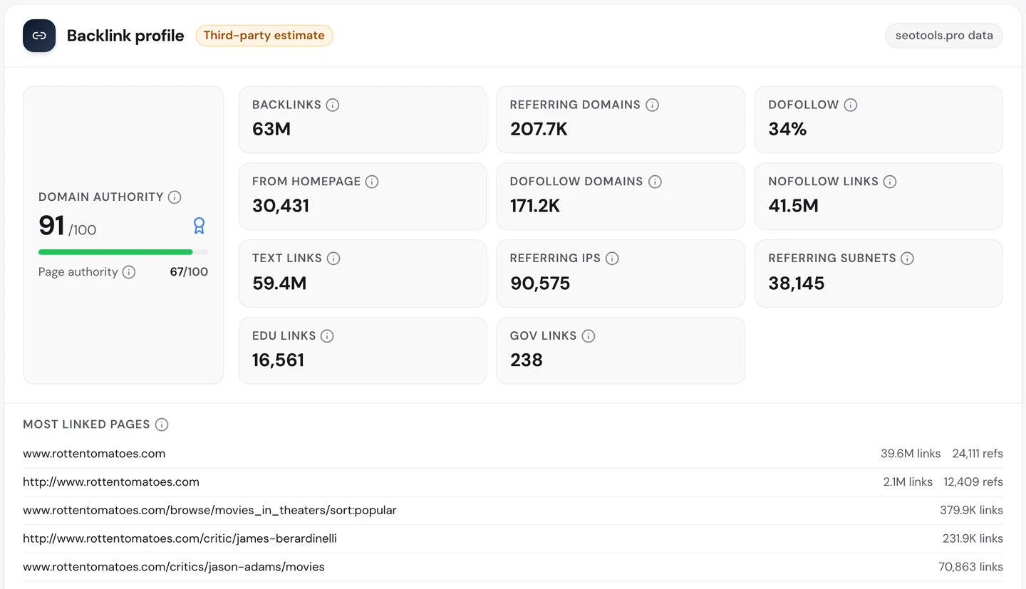Click info icon beside Edu Links
This screenshot has height=589, width=1026.
[x=327, y=336]
